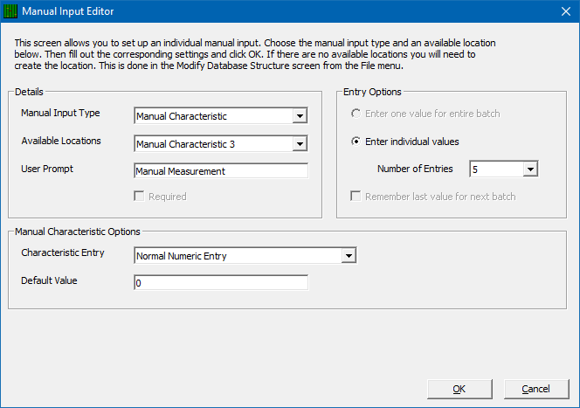580x408 pixels.
Task: Click the Manual Characteristic Options group title
Action: coord(78,232)
